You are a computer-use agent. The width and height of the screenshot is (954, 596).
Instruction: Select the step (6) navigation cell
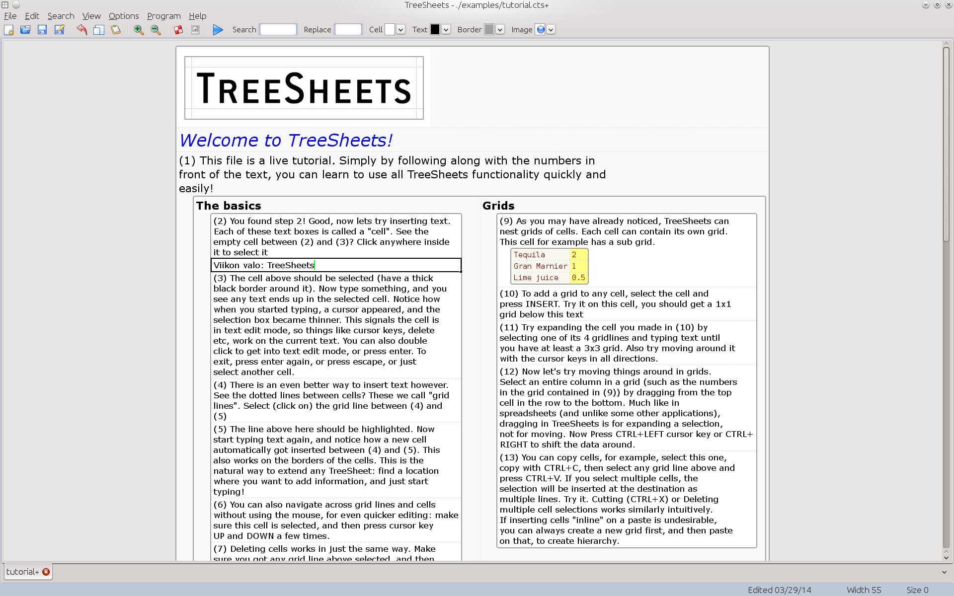pos(336,520)
